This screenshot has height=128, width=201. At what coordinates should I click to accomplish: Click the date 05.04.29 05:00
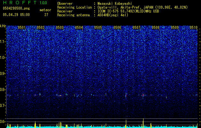click(16, 15)
